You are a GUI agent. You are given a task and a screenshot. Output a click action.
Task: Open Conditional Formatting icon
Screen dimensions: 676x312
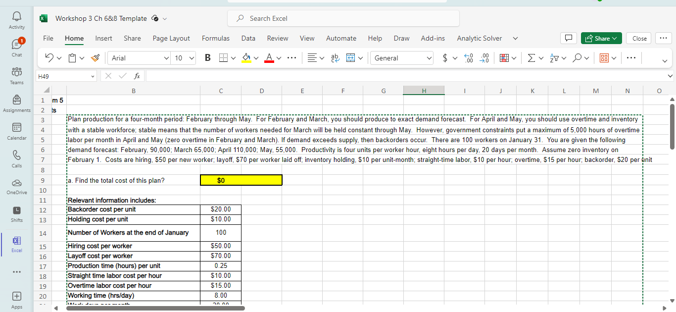coord(505,58)
